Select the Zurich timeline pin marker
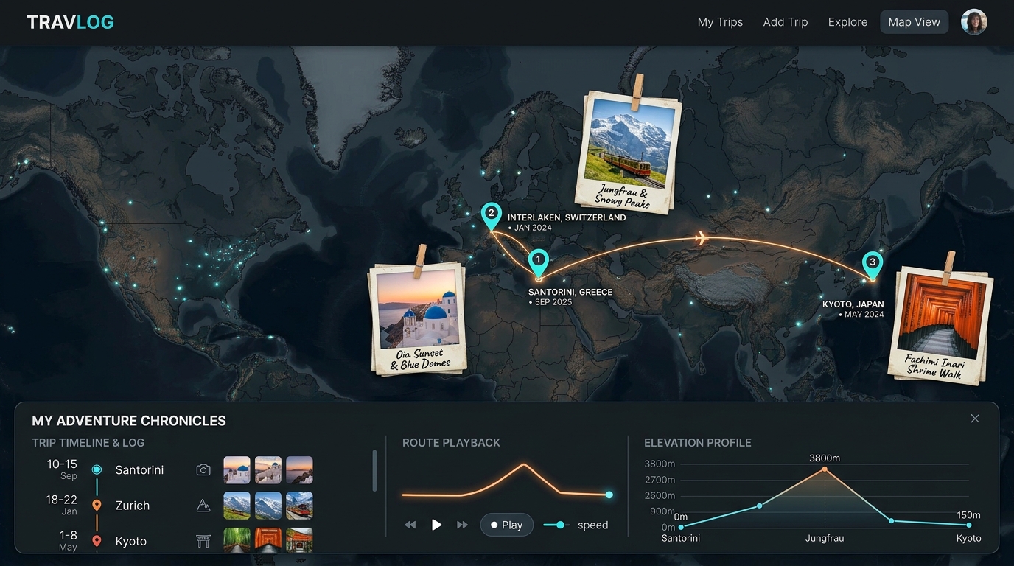Image resolution: width=1014 pixels, height=566 pixels. [97, 506]
